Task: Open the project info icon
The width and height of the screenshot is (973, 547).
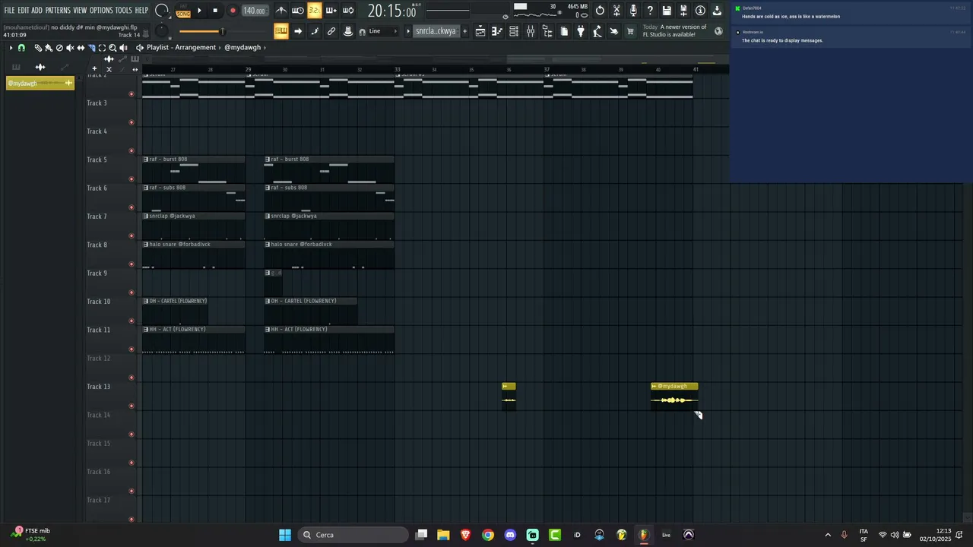Action: coord(700,11)
